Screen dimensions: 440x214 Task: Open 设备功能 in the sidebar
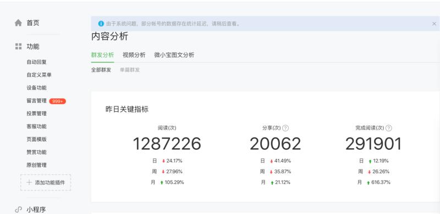[36, 88]
